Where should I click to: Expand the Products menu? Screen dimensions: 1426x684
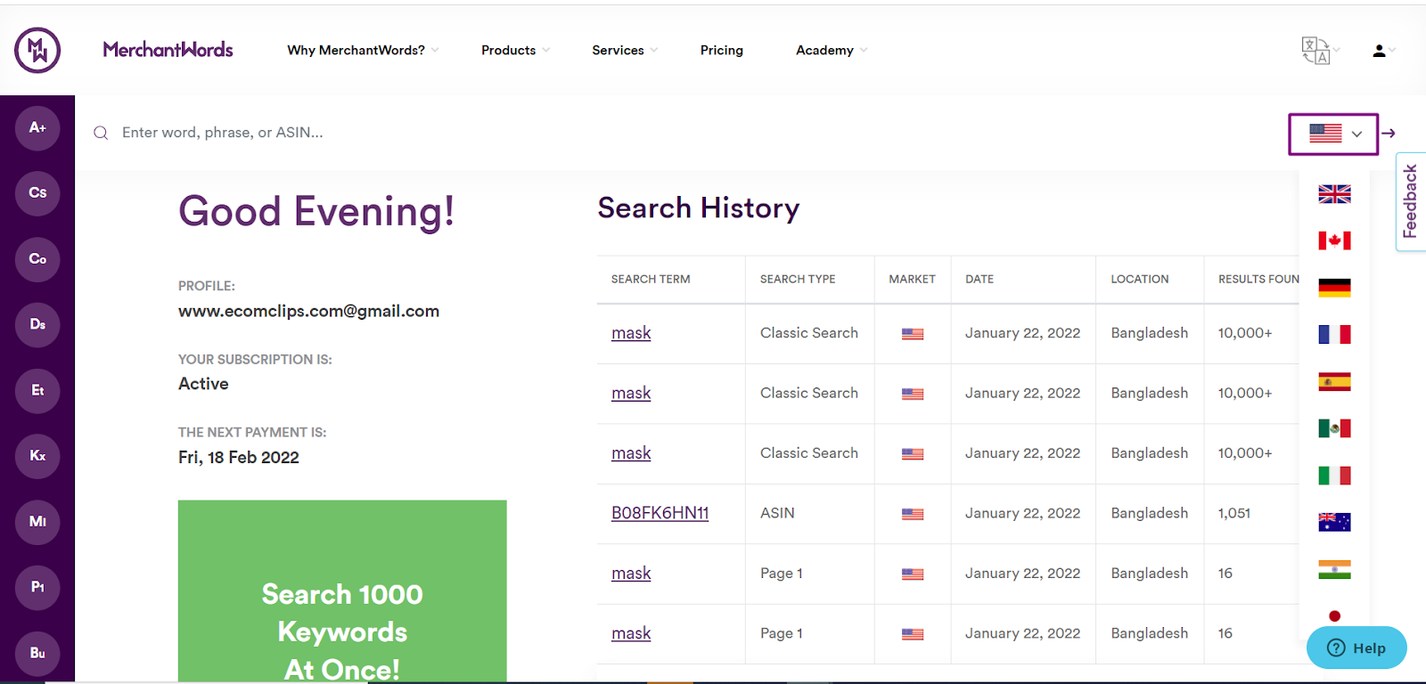tap(515, 51)
